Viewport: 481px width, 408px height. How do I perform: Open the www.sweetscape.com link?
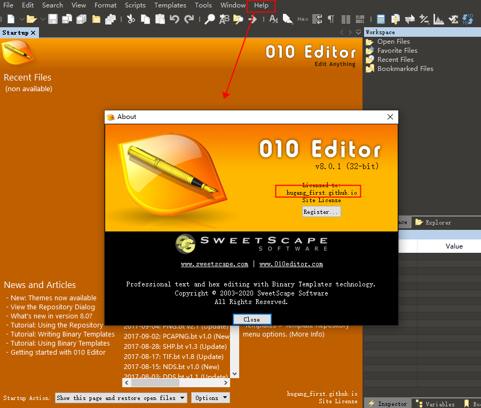point(215,264)
